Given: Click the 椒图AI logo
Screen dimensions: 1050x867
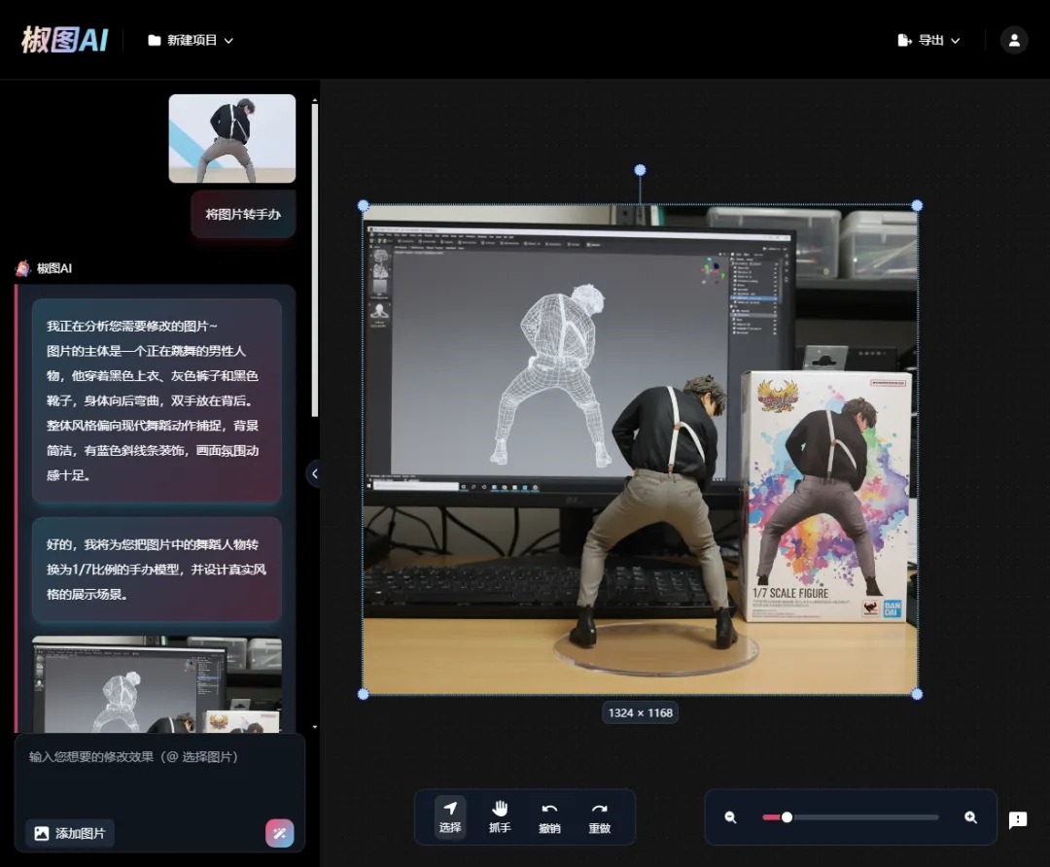Looking at the screenshot, I should pyautogui.click(x=64, y=40).
